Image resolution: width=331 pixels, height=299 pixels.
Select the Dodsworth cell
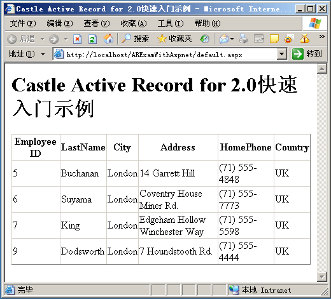(x=83, y=251)
